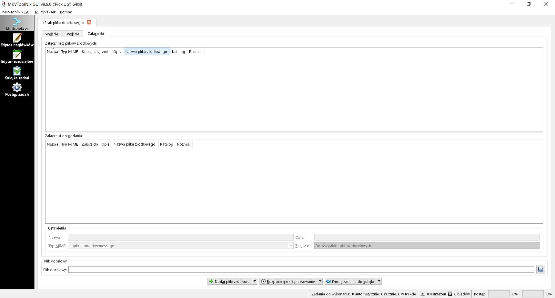
Task: Open the Multiplekser tool in sidebar
Action: click(17, 24)
